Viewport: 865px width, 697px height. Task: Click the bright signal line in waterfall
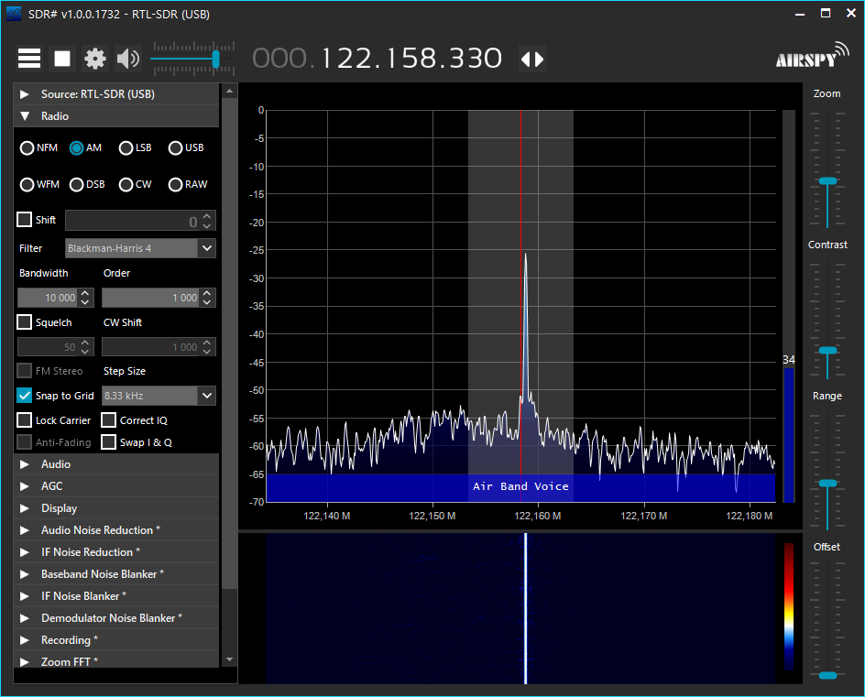[525, 608]
